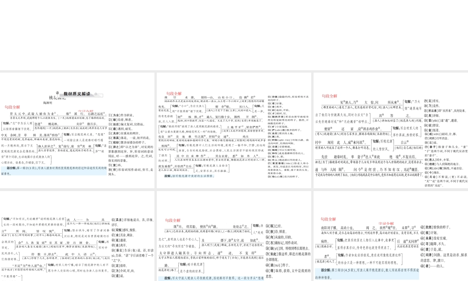Click annotation [今]现在
This screenshot has width=468, height=281.
pyautogui.click(x=431, y=173)
